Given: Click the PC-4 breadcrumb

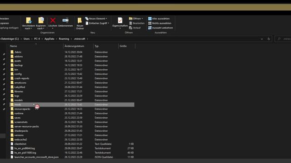Looking at the screenshot, I should 37,39.
